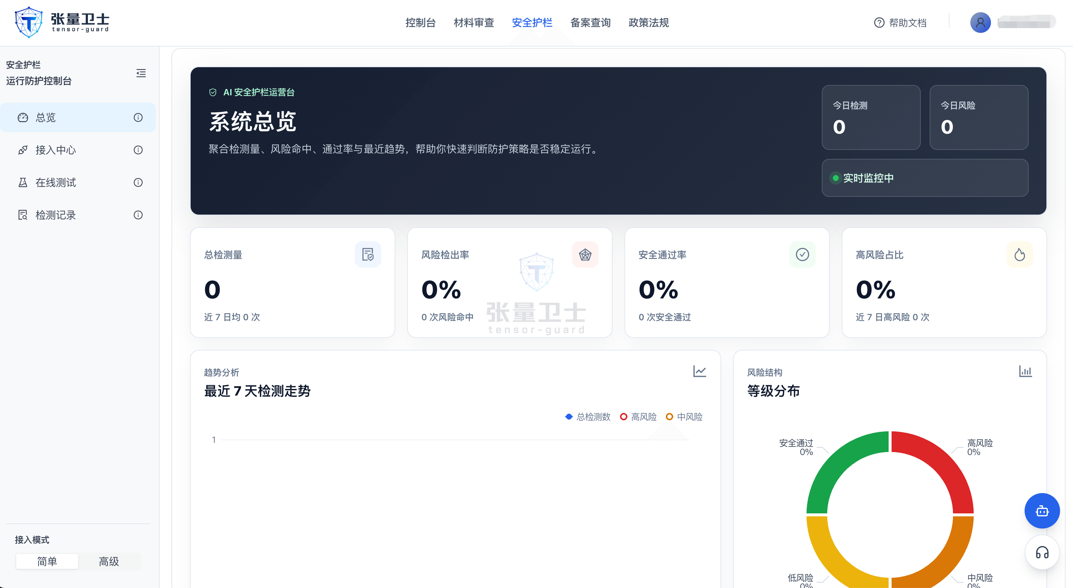Select the 安全护栏 top tab
The image size is (1073, 588).
click(532, 23)
